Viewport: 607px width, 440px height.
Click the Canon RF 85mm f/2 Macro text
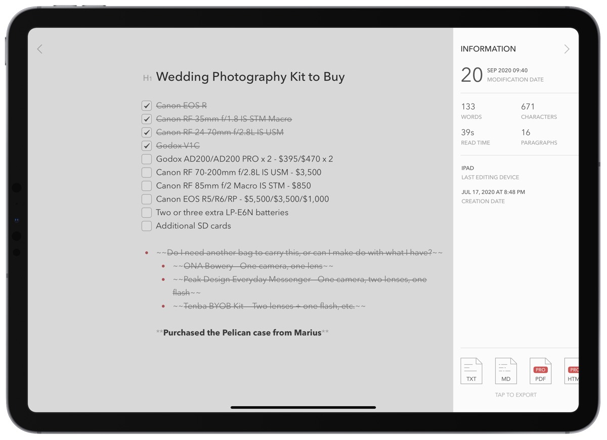tap(234, 186)
